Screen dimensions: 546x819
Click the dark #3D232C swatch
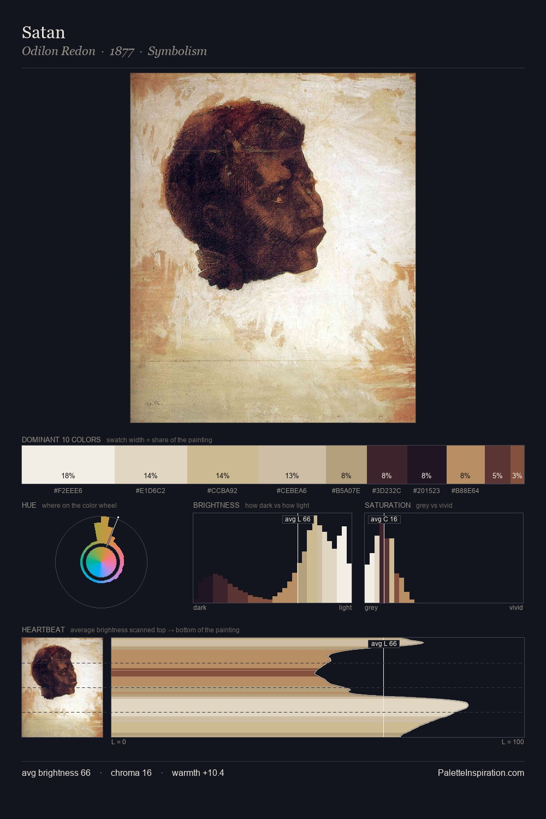(387, 465)
